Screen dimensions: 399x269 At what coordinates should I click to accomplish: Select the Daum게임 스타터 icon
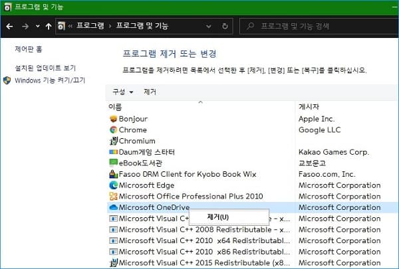click(x=113, y=152)
